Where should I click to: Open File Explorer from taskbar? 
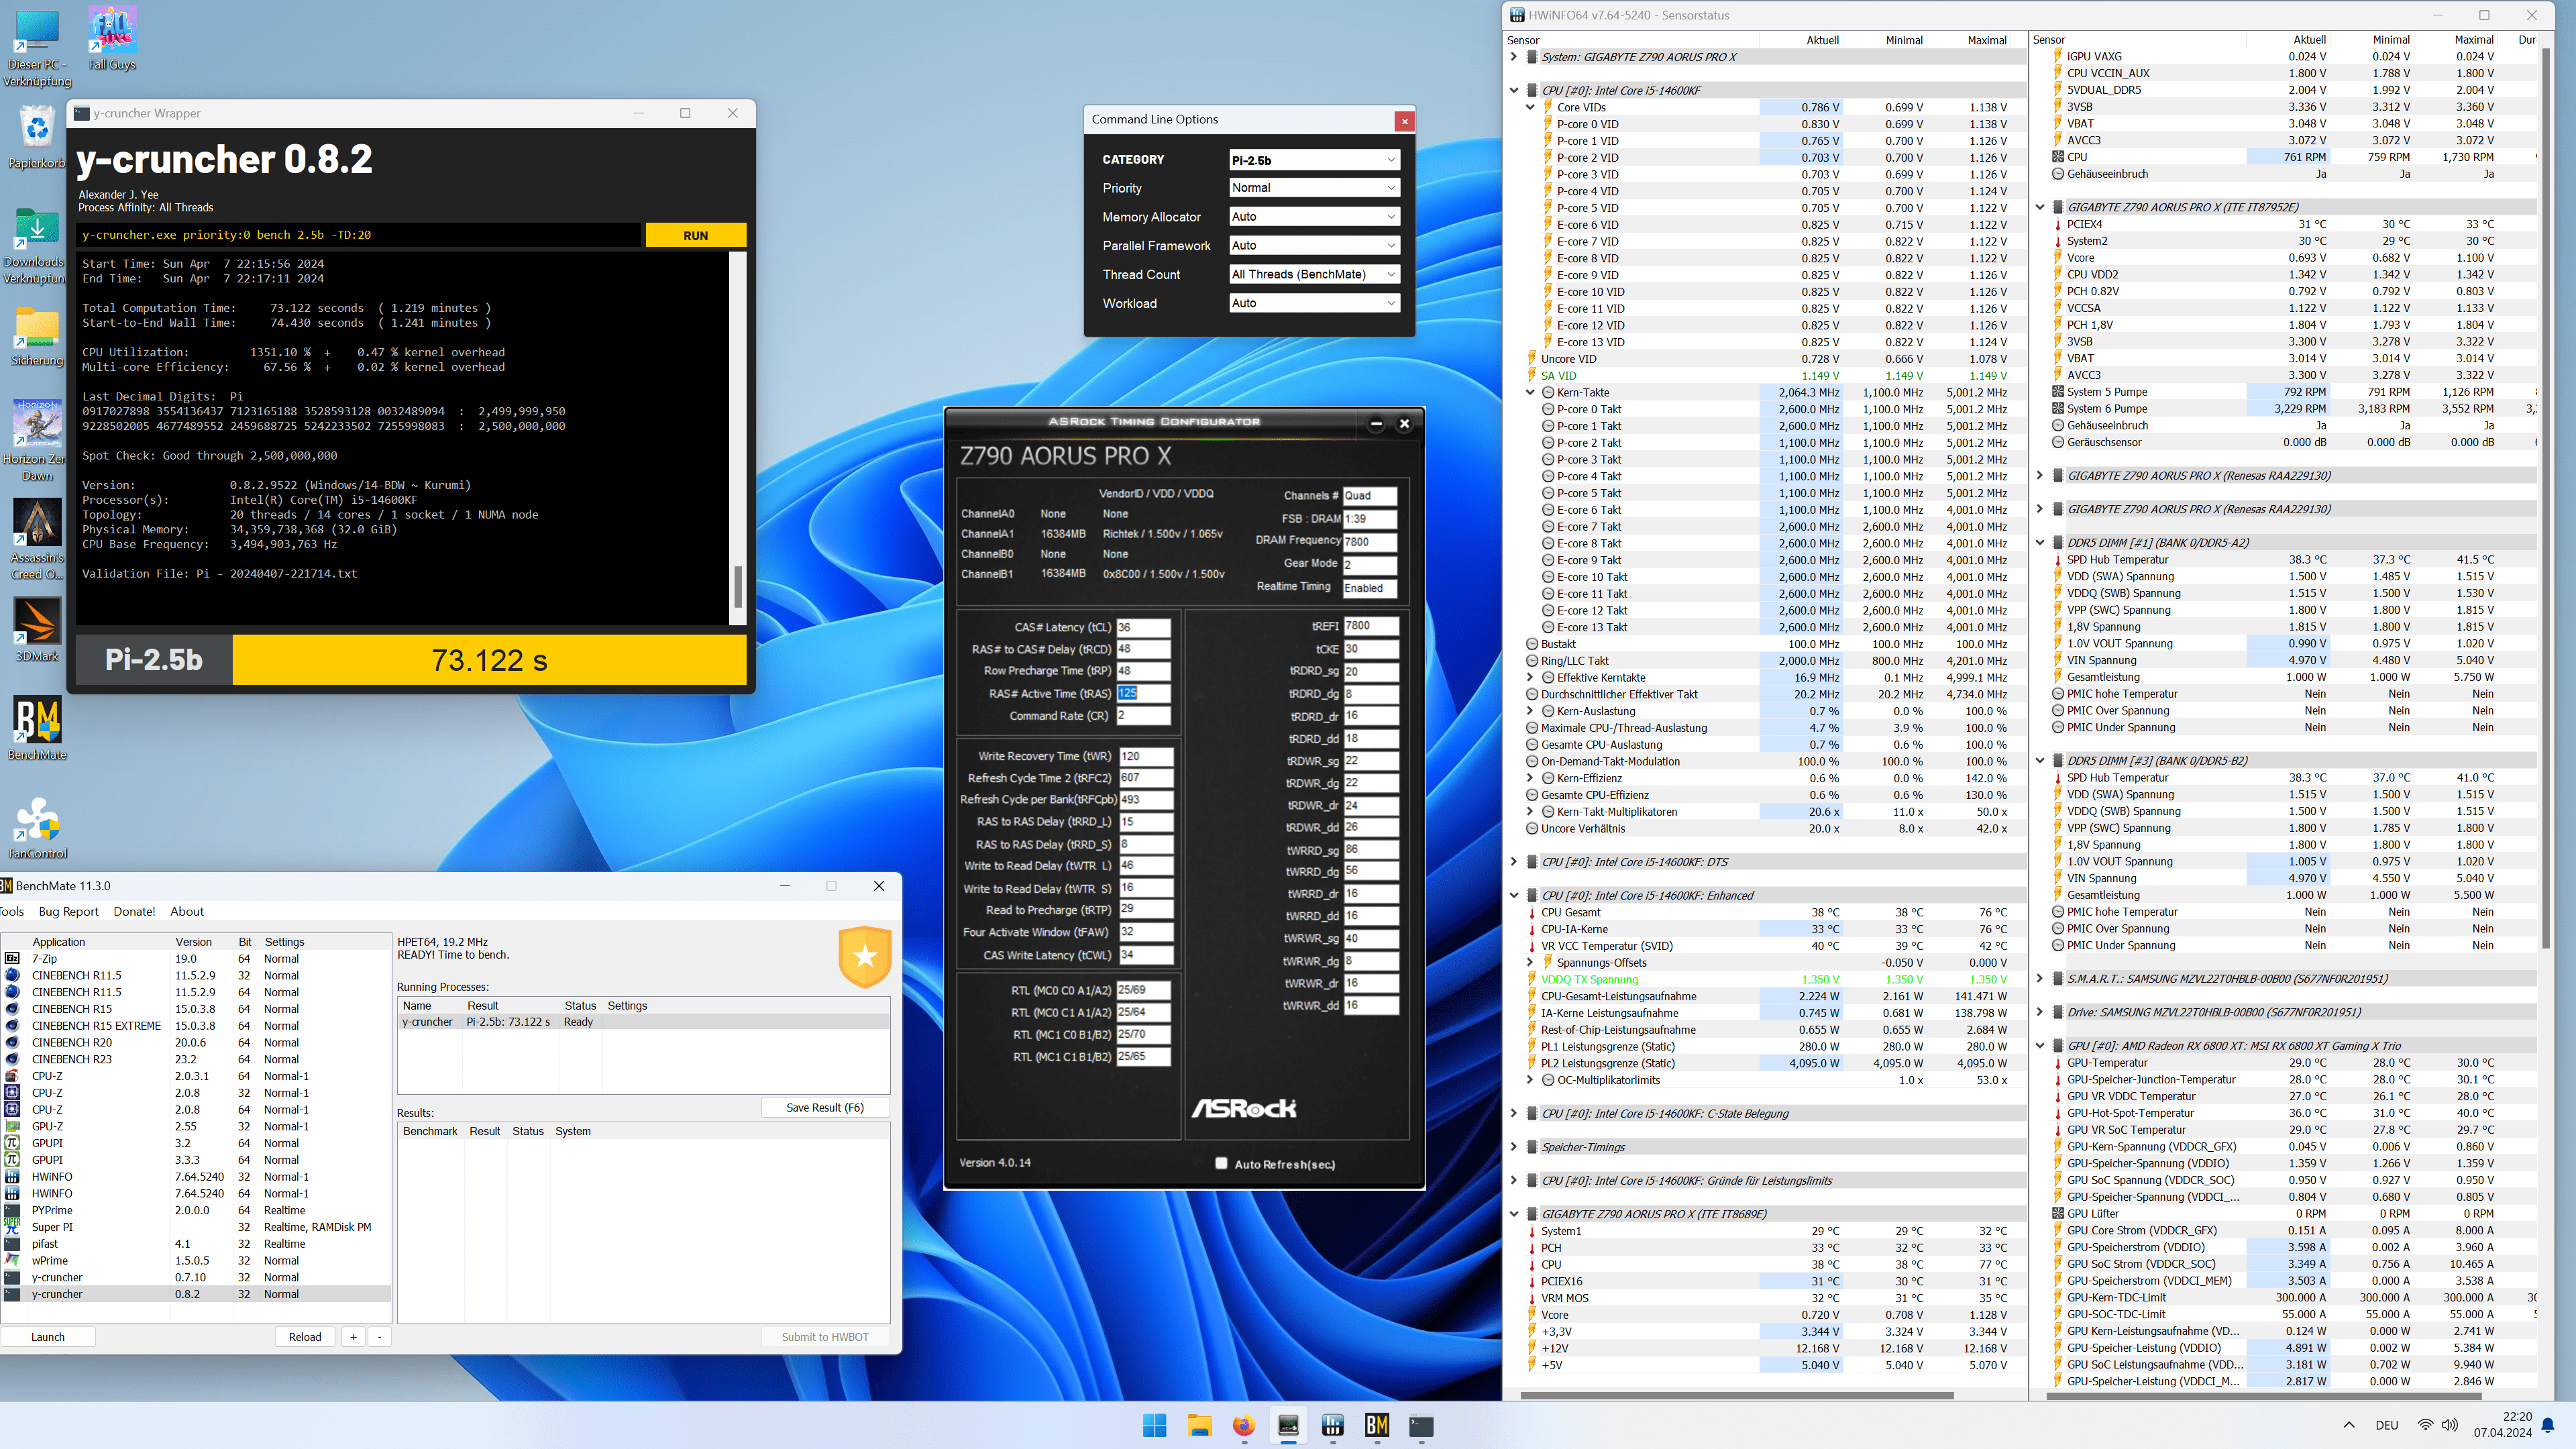1199,1425
